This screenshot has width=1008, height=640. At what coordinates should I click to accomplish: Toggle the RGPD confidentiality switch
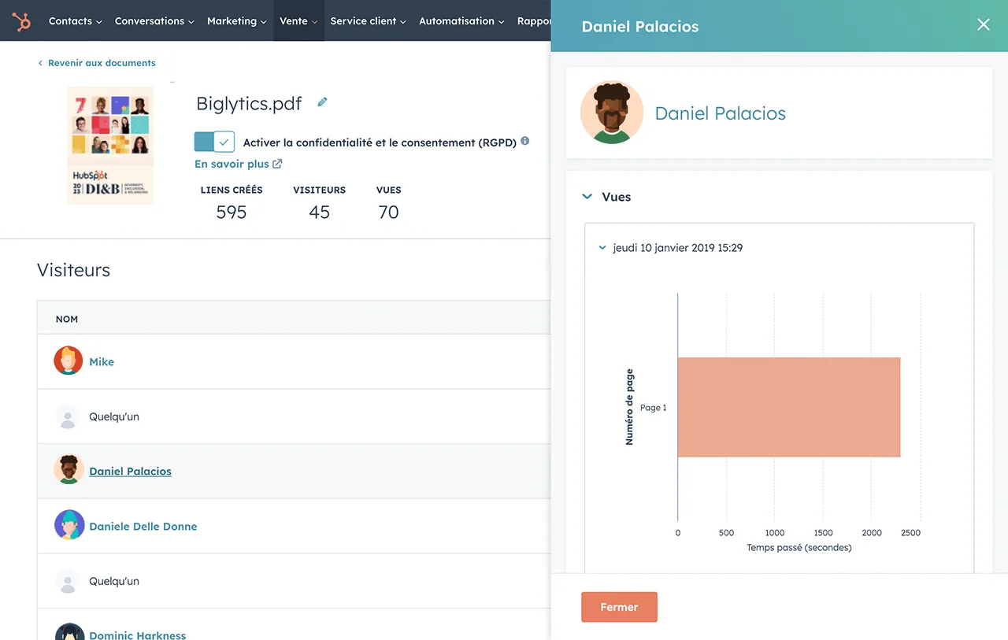tap(214, 142)
